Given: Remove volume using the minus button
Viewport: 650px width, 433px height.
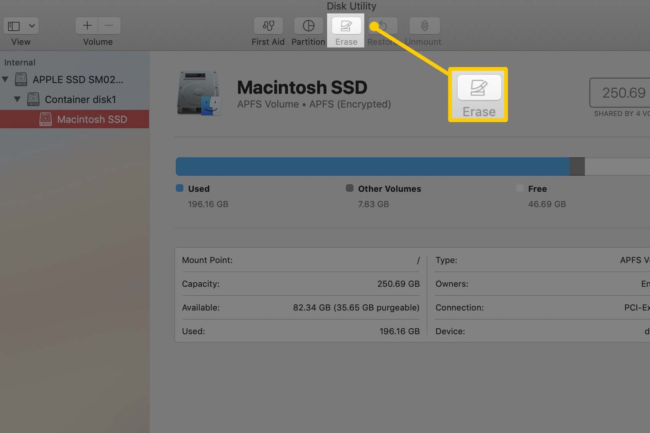Looking at the screenshot, I should (x=109, y=26).
